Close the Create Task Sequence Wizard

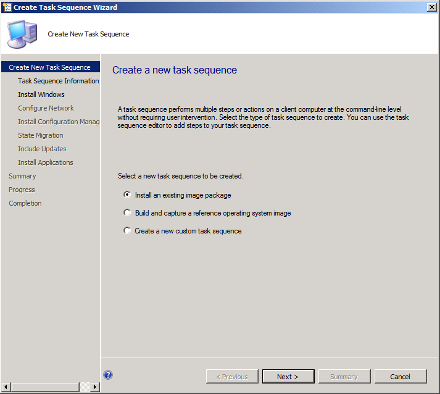pos(431,7)
